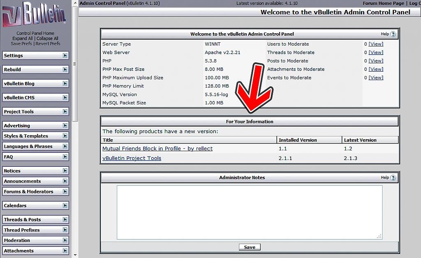This screenshot has height=258, width=421.
Task: Expand the Thread Prefixes arrow
Action: click(x=65, y=230)
